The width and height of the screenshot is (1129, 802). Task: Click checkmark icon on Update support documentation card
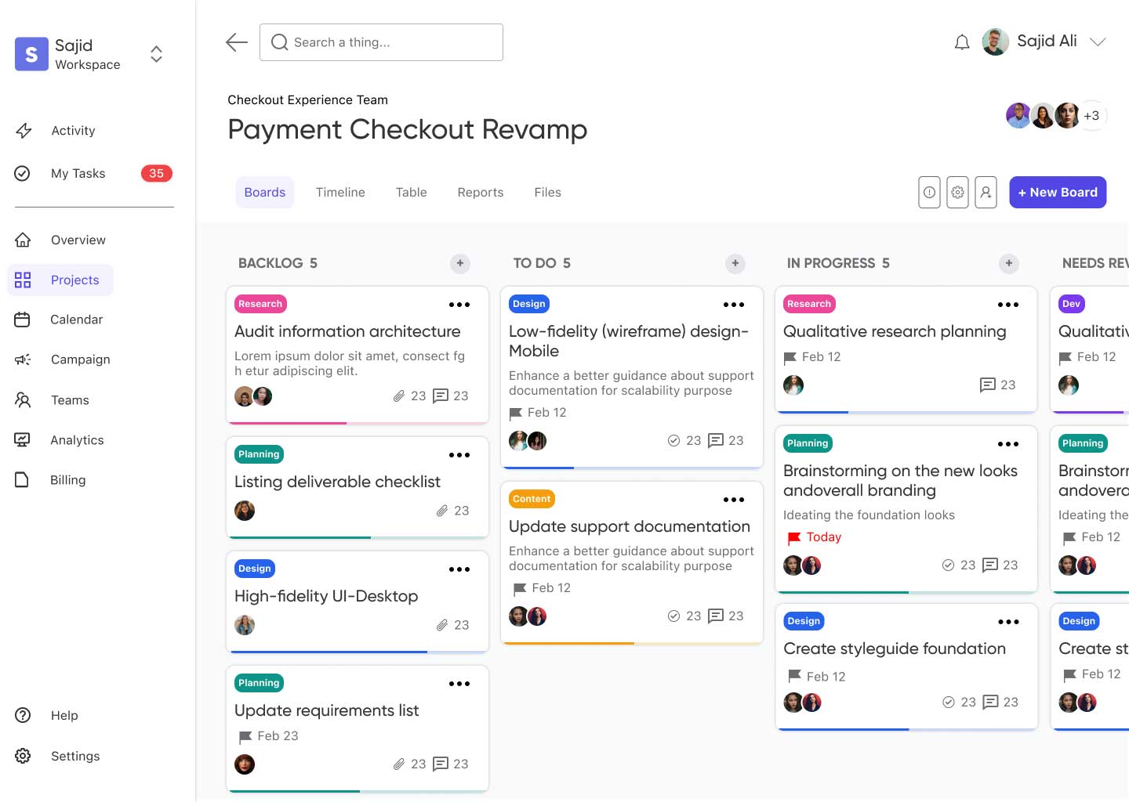[673, 616]
